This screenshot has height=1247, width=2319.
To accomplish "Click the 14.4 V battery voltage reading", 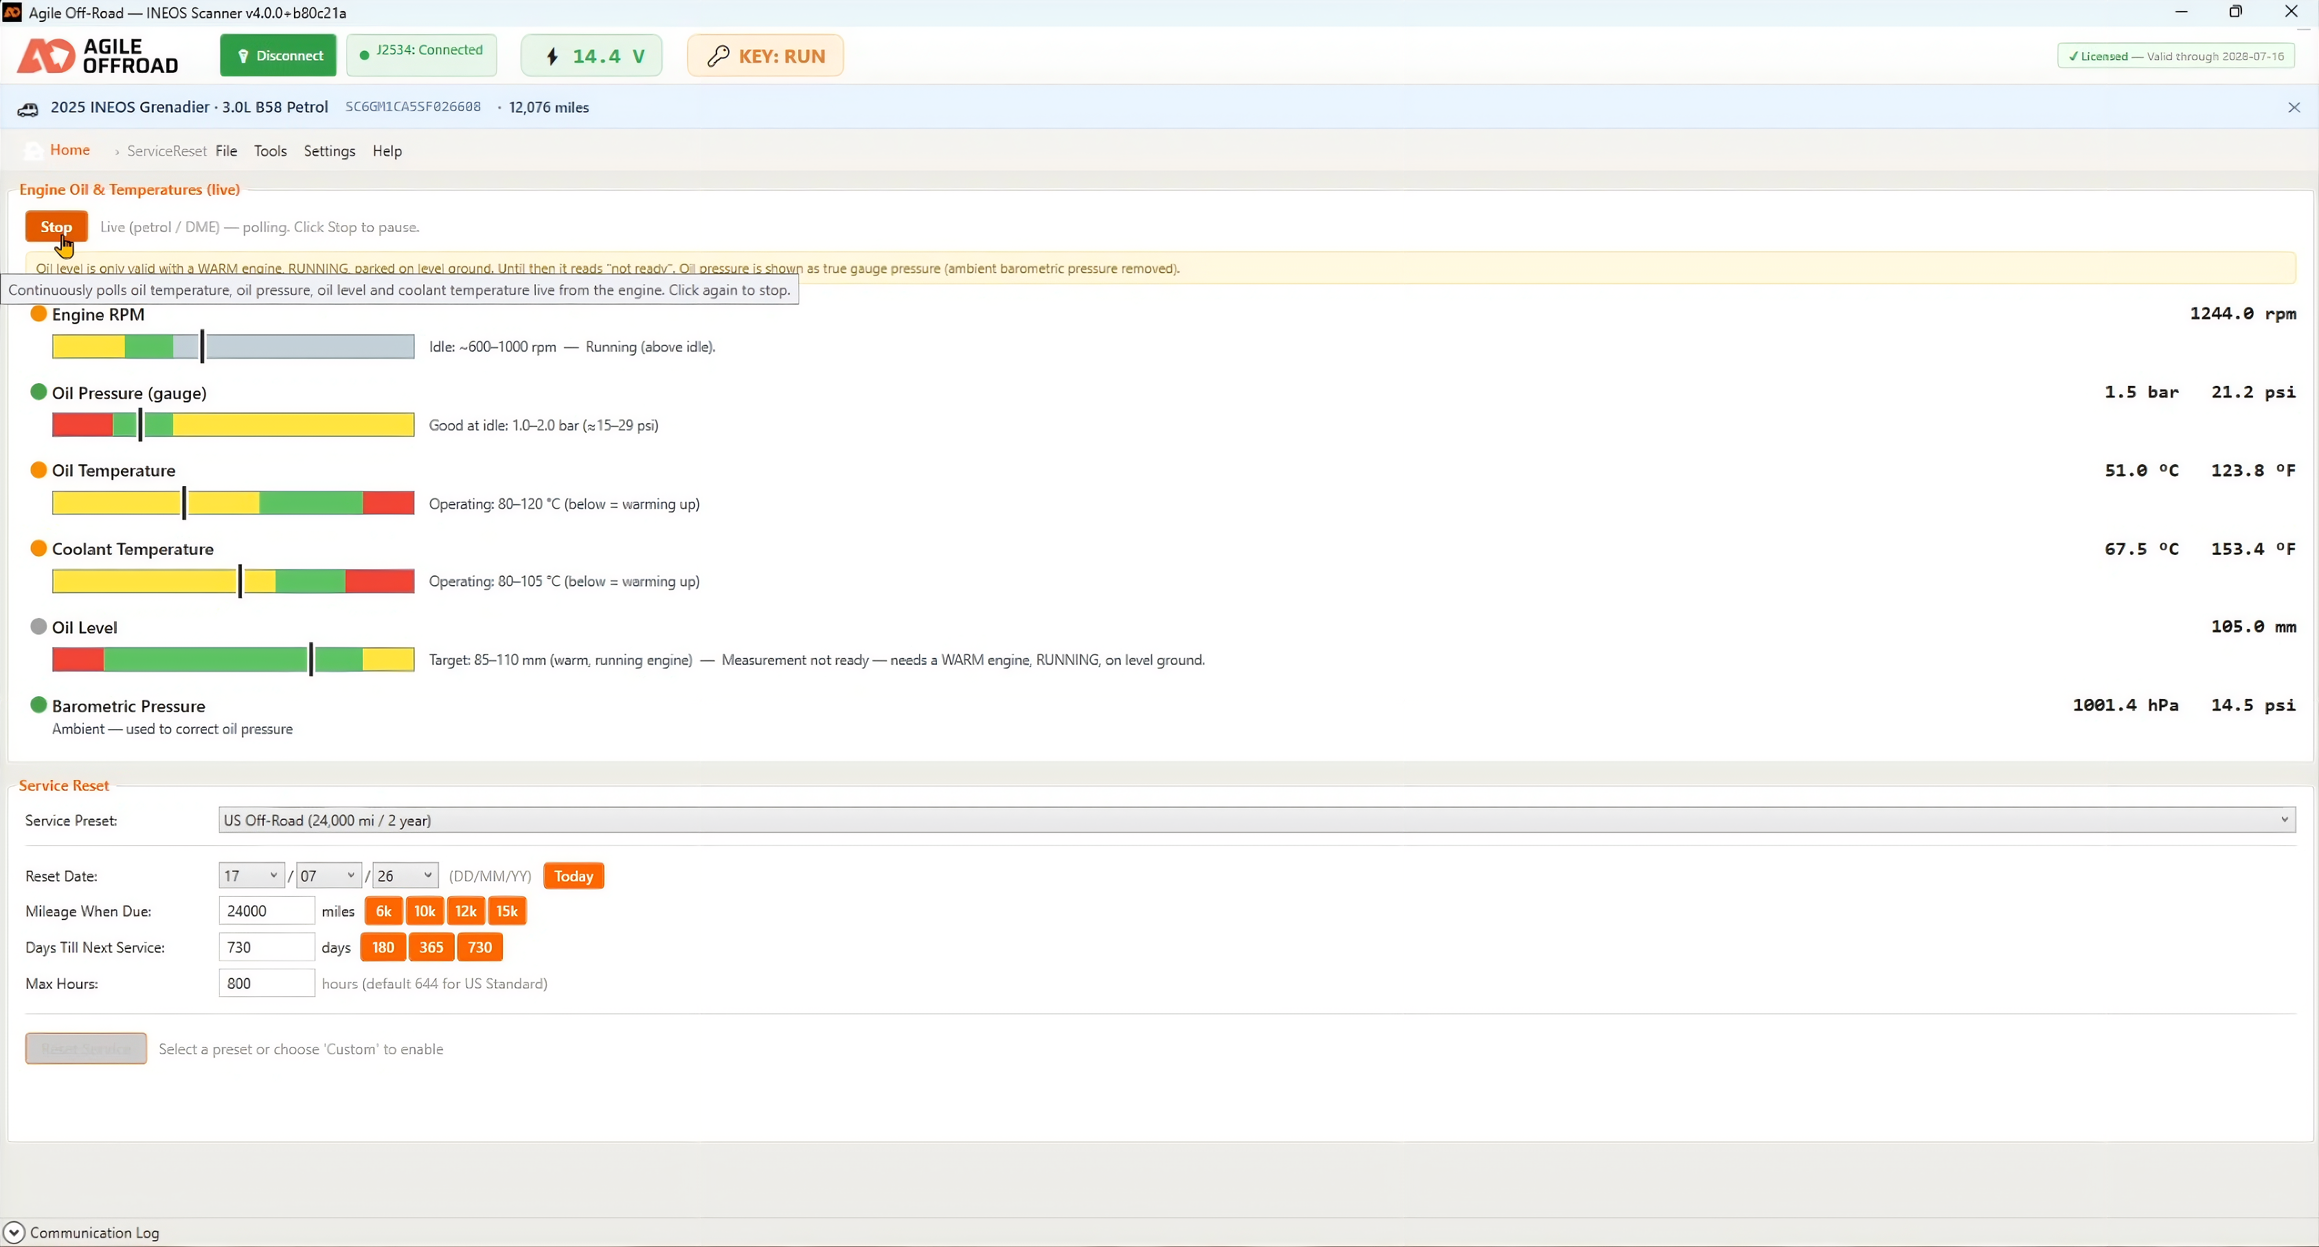I will [609, 57].
